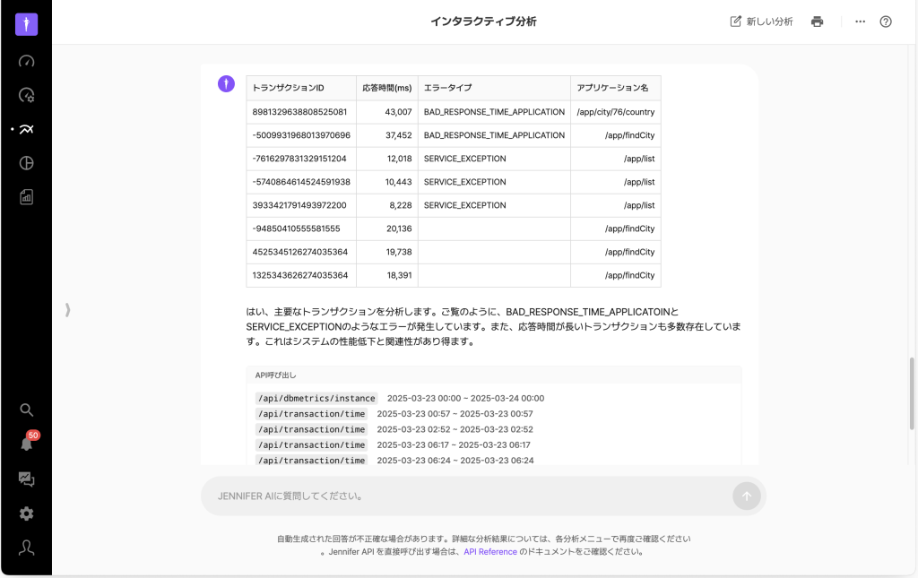Viewport: 918px width, 578px height.
Task: Open the API Reference link
Action: tap(489, 552)
